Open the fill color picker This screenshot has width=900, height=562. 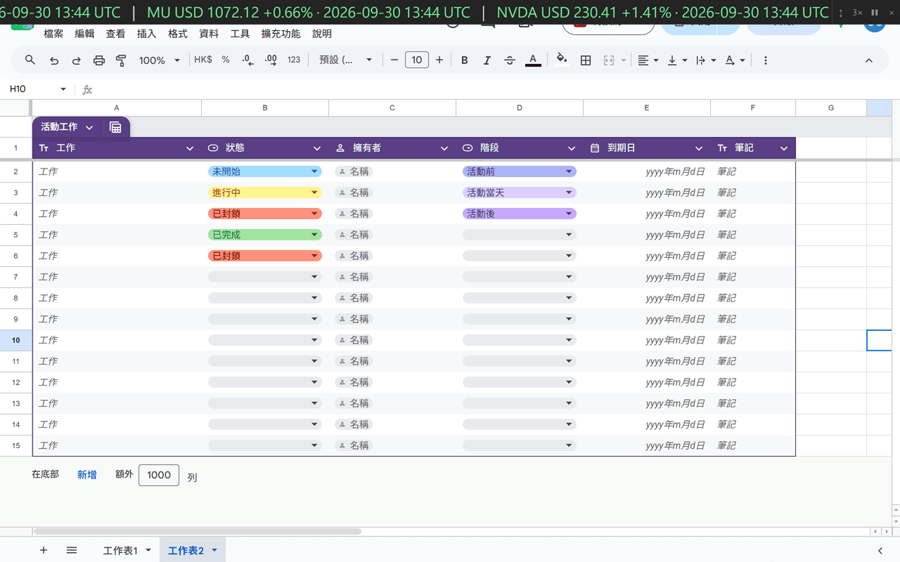coord(561,60)
